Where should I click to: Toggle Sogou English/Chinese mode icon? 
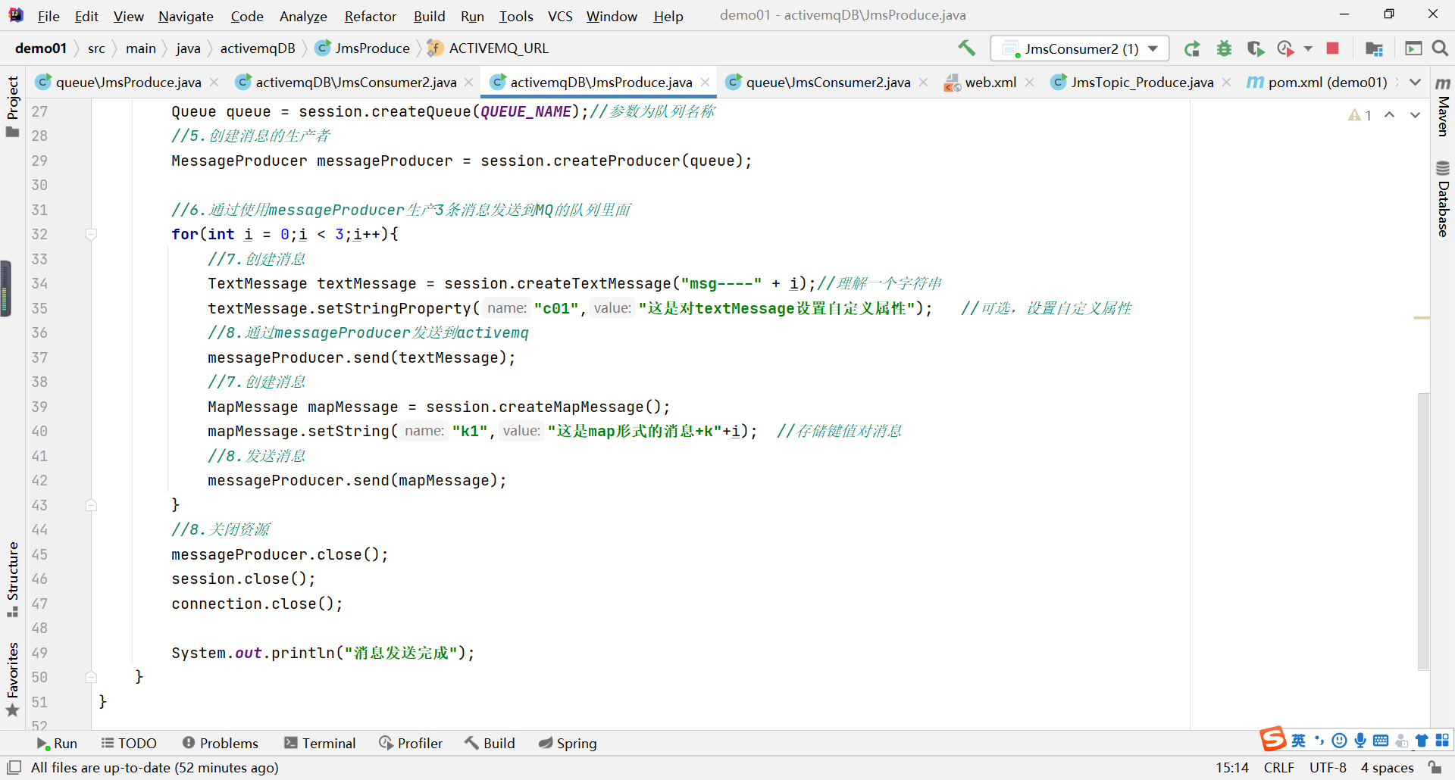click(1299, 741)
